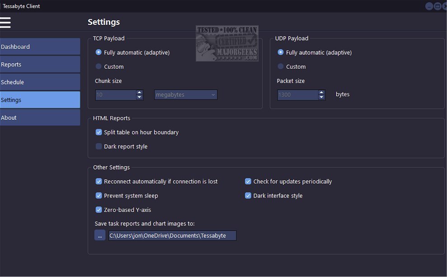Image resolution: width=447 pixels, height=277 pixels.
Task: Open the Schedule section
Action: click(x=27, y=82)
